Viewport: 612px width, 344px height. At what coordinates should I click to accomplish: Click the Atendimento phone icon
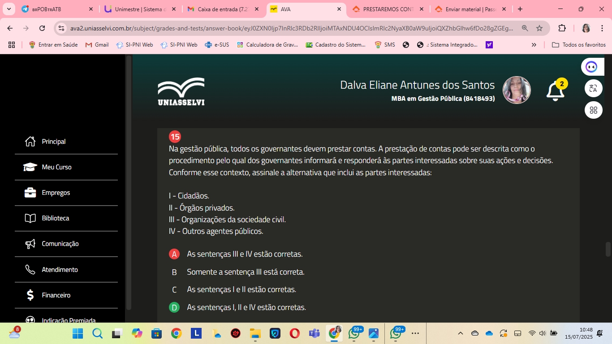click(30, 270)
